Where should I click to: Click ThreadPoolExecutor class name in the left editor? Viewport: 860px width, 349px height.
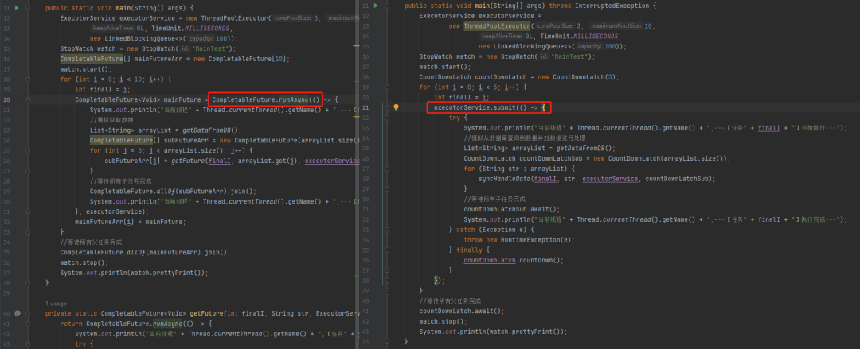point(236,18)
